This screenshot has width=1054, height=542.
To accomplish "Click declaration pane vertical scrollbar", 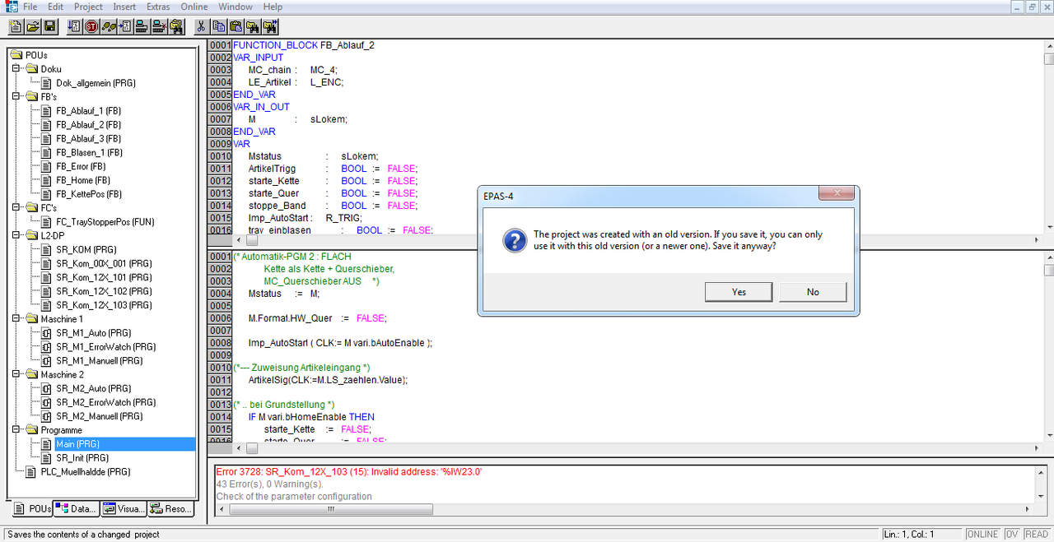I will point(1048,136).
